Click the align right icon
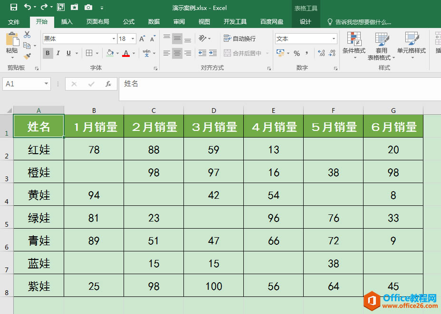This screenshot has height=314, width=441. 188,53
